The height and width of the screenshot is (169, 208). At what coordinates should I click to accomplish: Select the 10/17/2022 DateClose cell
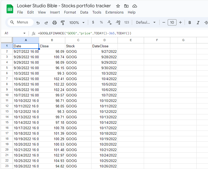[x=105, y=128]
